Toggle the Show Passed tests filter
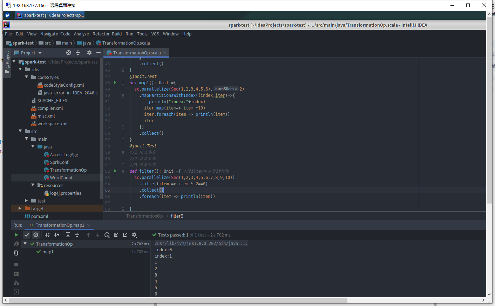This screenshot has height=306, width=495. [x=27, y=235]
